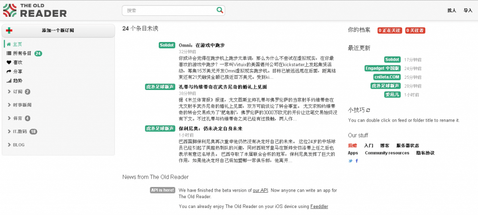478x215 pixels.
Task: Open the Twitter bird icon link
Action: coord(351,161)
